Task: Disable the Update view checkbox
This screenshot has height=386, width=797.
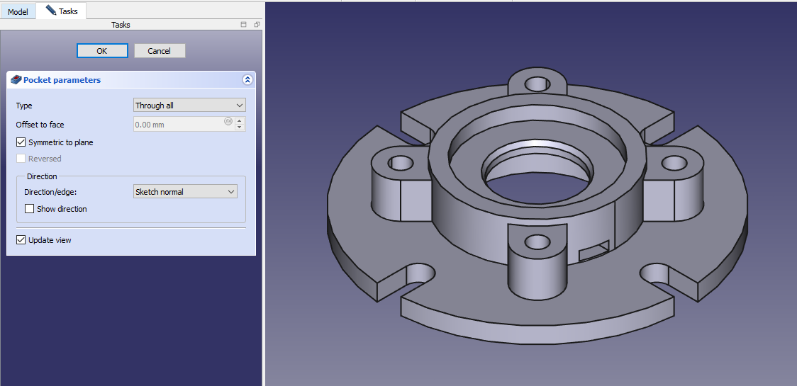Action: tap(21, 240)
